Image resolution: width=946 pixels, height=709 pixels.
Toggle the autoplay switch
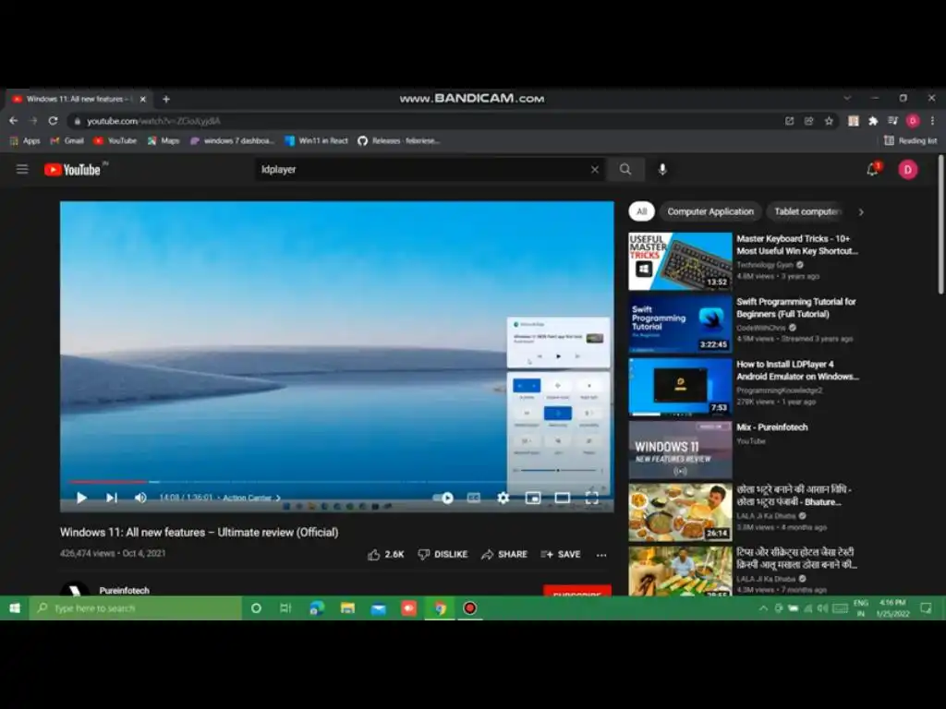tap(443, 498)
